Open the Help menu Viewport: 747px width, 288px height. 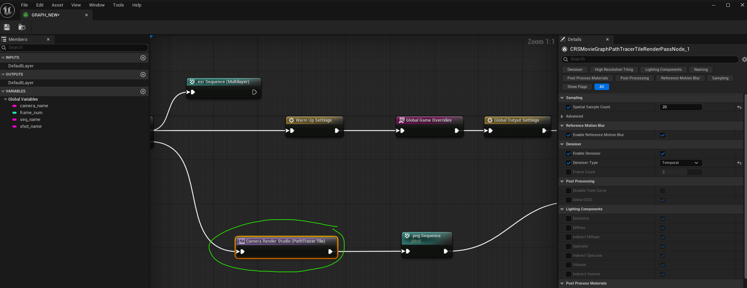[137, 5]
